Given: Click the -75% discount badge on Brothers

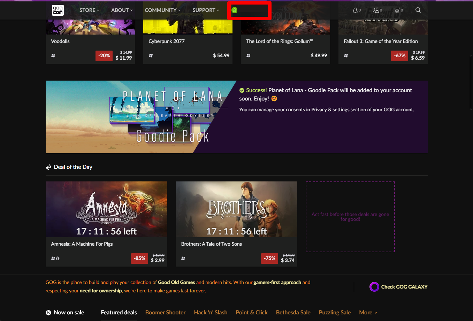Looking at the screenshot, I should [x=270, y=258].
